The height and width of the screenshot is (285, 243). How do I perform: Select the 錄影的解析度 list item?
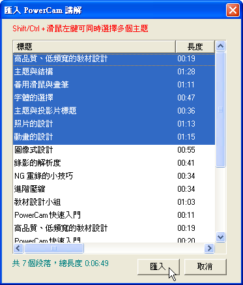point(114,163)
